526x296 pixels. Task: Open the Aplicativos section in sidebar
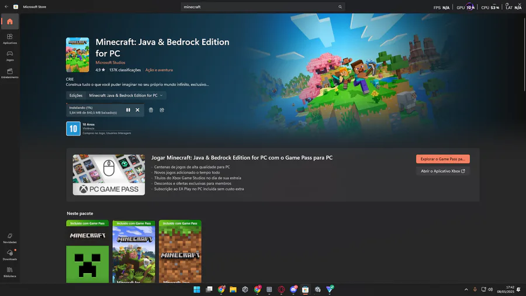[x=10, y=39]
